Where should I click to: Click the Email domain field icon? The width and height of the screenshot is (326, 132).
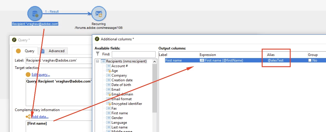pyautogui.click(x=109, y=94)
